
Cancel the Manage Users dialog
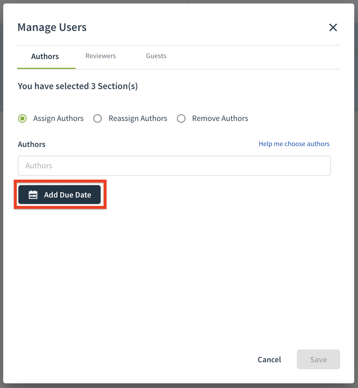(x=269, y=359)
